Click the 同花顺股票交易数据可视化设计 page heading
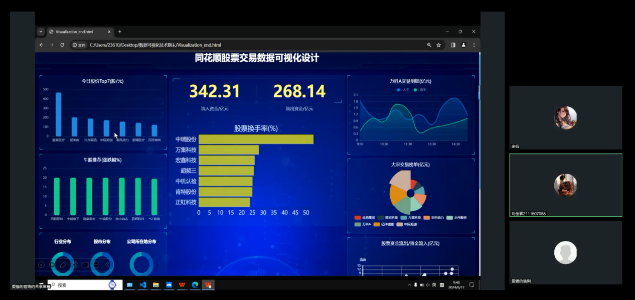This screenshot has height=300, width=635. tap(257, 58)
